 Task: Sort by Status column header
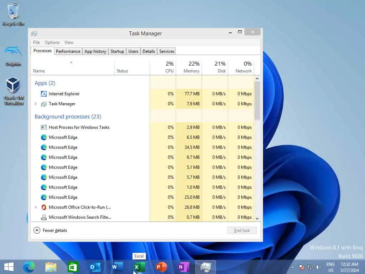[x=132, y=67]
